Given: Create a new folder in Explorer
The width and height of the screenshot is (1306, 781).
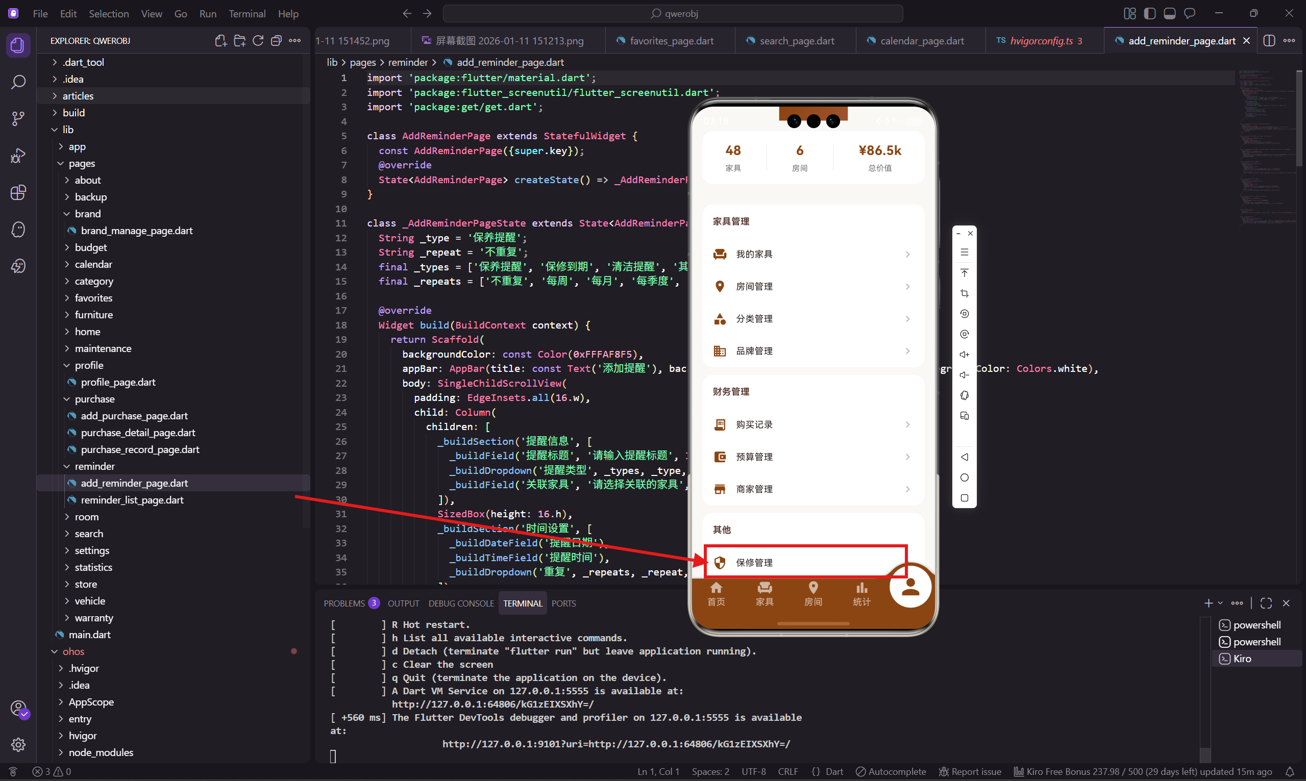Looking at the screenshot, I should (239, 40).
